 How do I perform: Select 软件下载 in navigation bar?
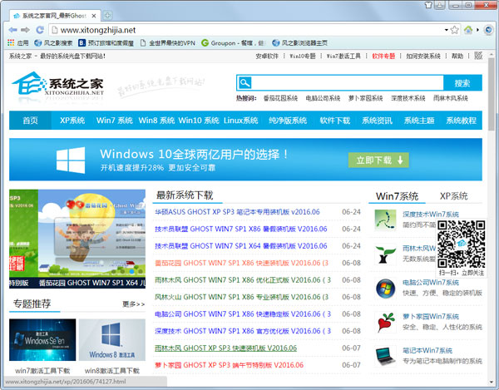pyautogui.click(x=335, y=121)
